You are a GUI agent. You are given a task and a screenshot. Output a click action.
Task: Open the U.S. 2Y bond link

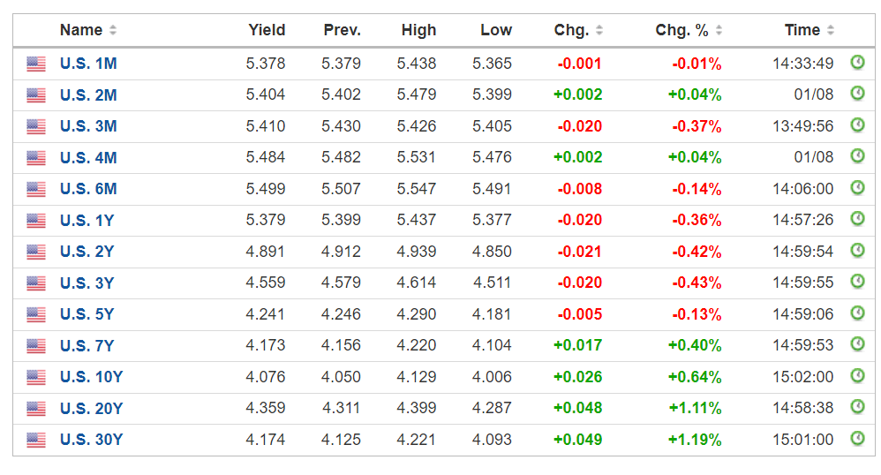tap(87, 252)
